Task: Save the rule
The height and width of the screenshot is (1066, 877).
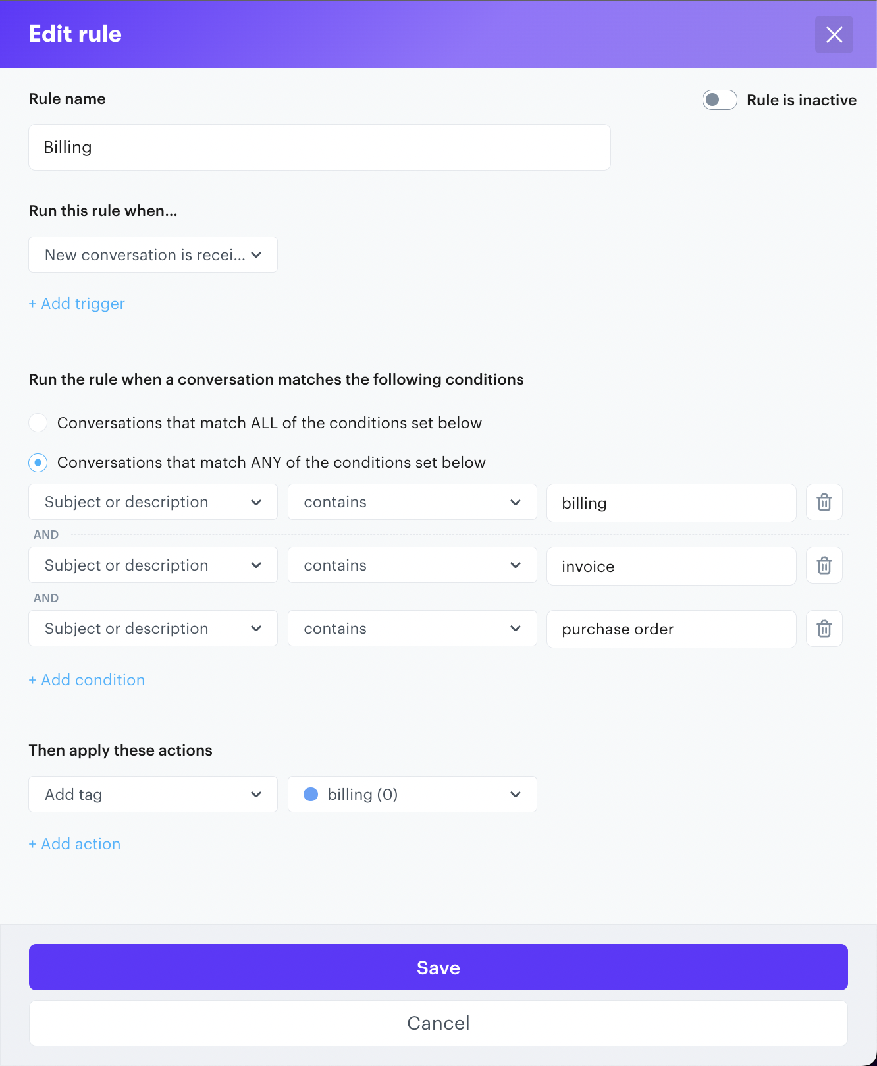Action: (438, 967)
